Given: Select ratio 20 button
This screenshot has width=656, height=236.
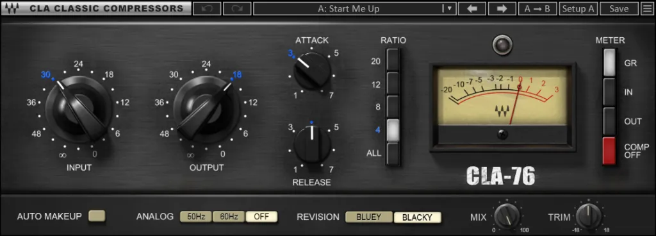Looking at the screenshot, I should click(x=393, y=60).
